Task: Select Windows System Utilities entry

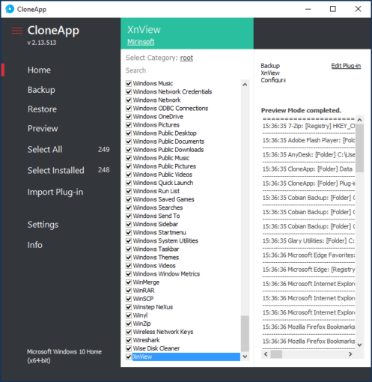Action: (x=165, y=240)
